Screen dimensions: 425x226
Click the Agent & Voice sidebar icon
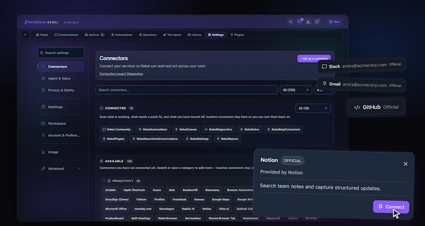pos(43,78)
